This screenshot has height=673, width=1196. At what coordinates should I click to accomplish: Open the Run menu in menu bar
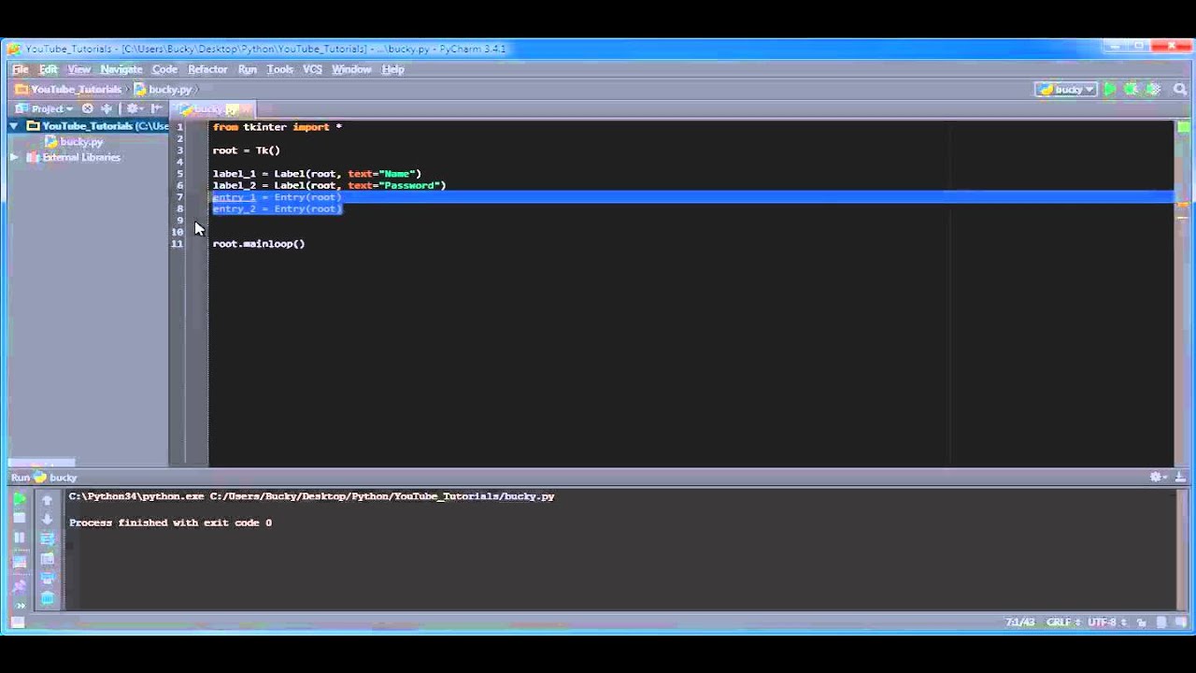pos(248,69)
